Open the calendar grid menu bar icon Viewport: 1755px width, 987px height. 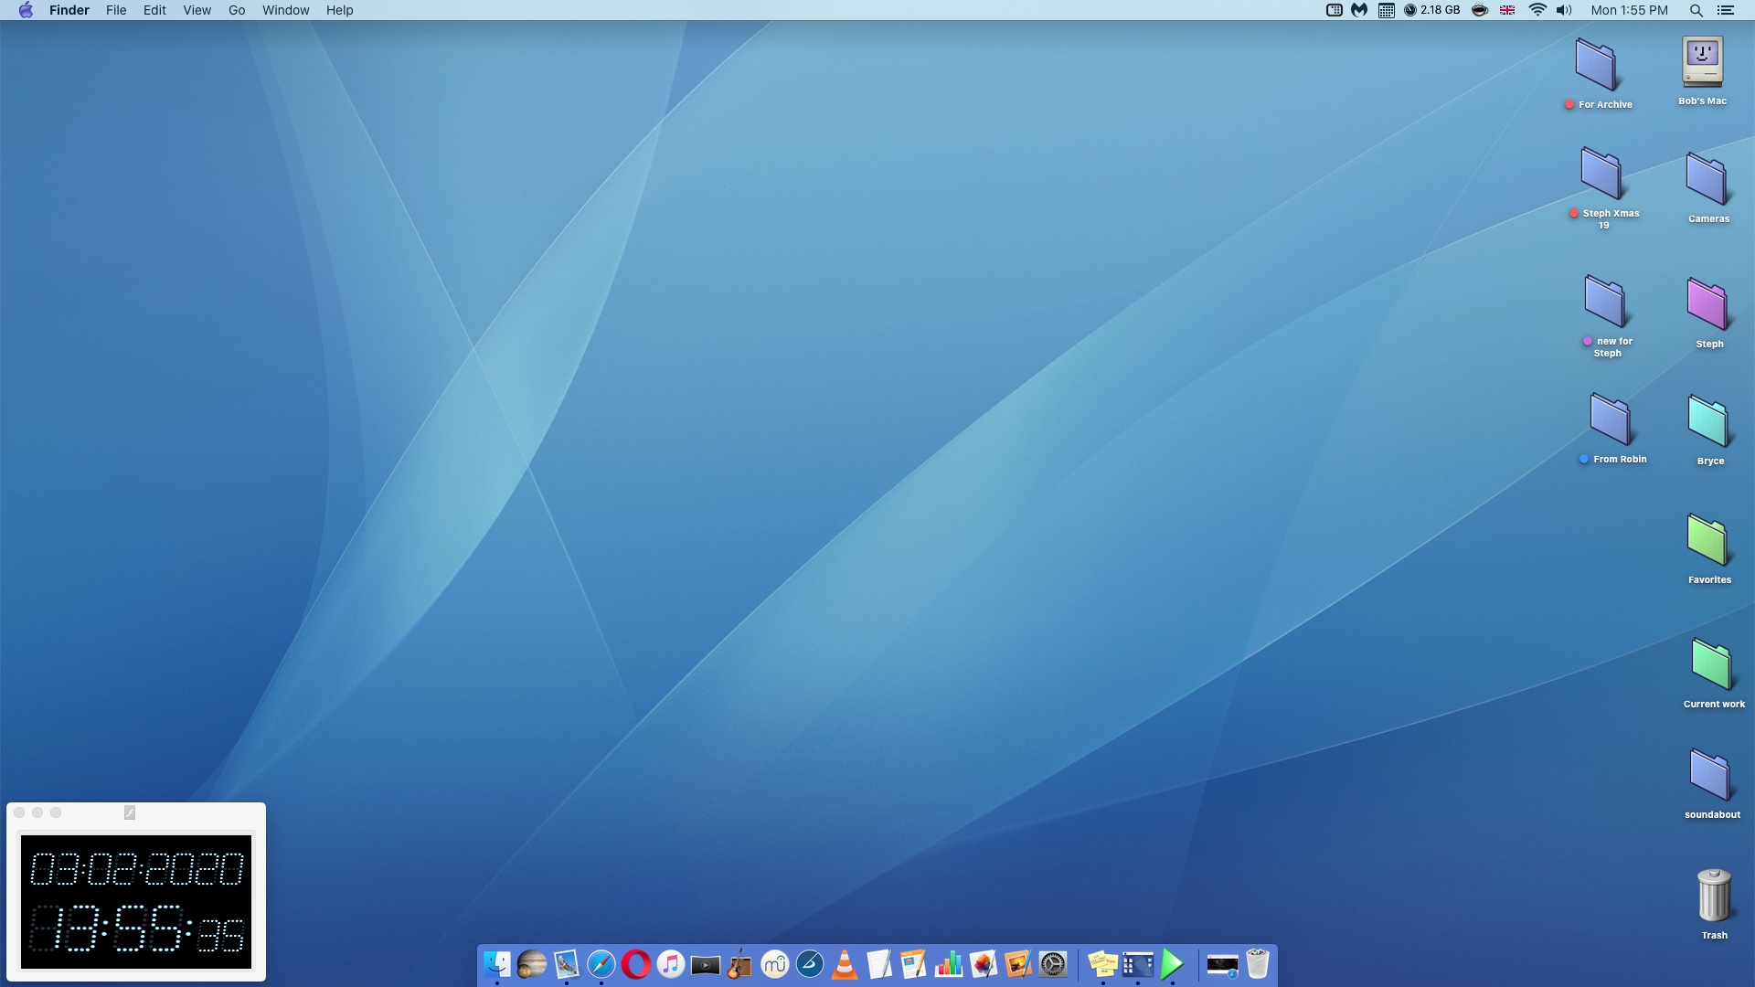[x=1386, y=10]
